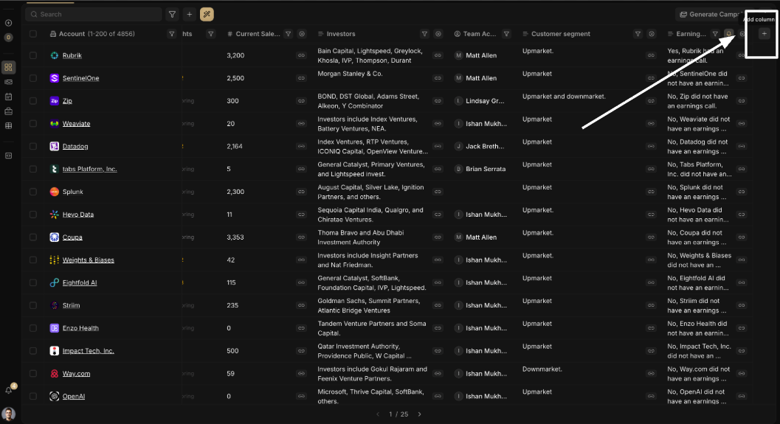The width and height of the screenshot is (780, 424).
Task: Click the Add column plus button
Action: pyautogui.click(x=764, y=34)
